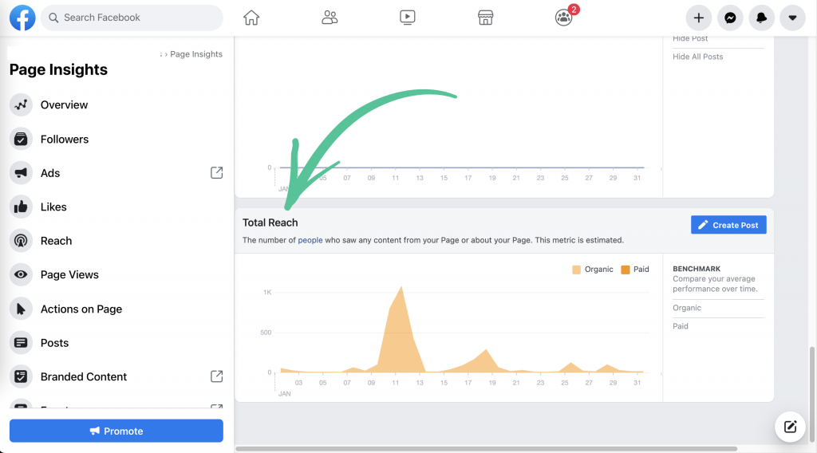The height and width of the screenshot is (453, 817).
Task: Click the Actions on Page cursor icon
Action: [x=21, y=309]
